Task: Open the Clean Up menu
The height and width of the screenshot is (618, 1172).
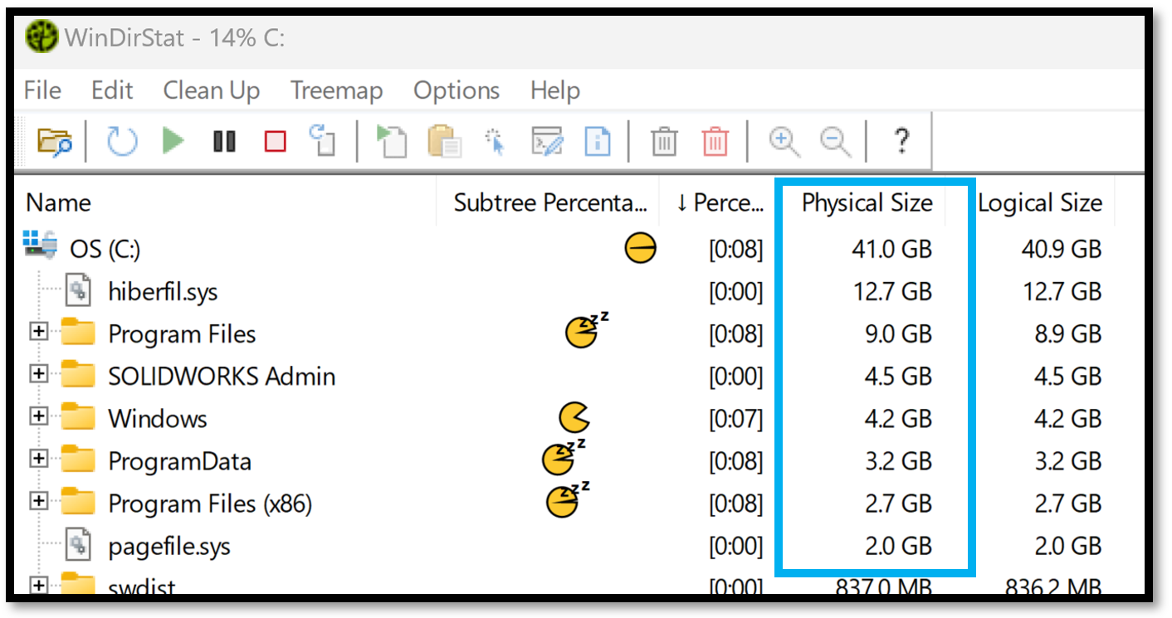Action: click(211, 90)
